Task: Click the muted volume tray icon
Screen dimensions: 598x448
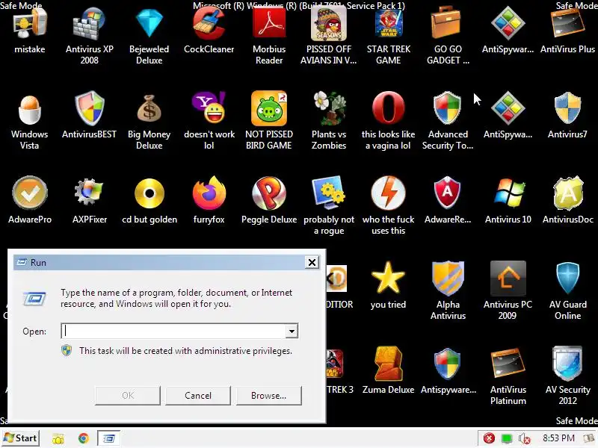Action: click(x=525, y=439)
